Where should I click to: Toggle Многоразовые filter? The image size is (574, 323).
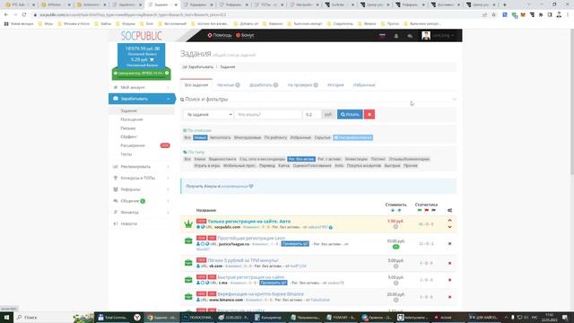248,137
